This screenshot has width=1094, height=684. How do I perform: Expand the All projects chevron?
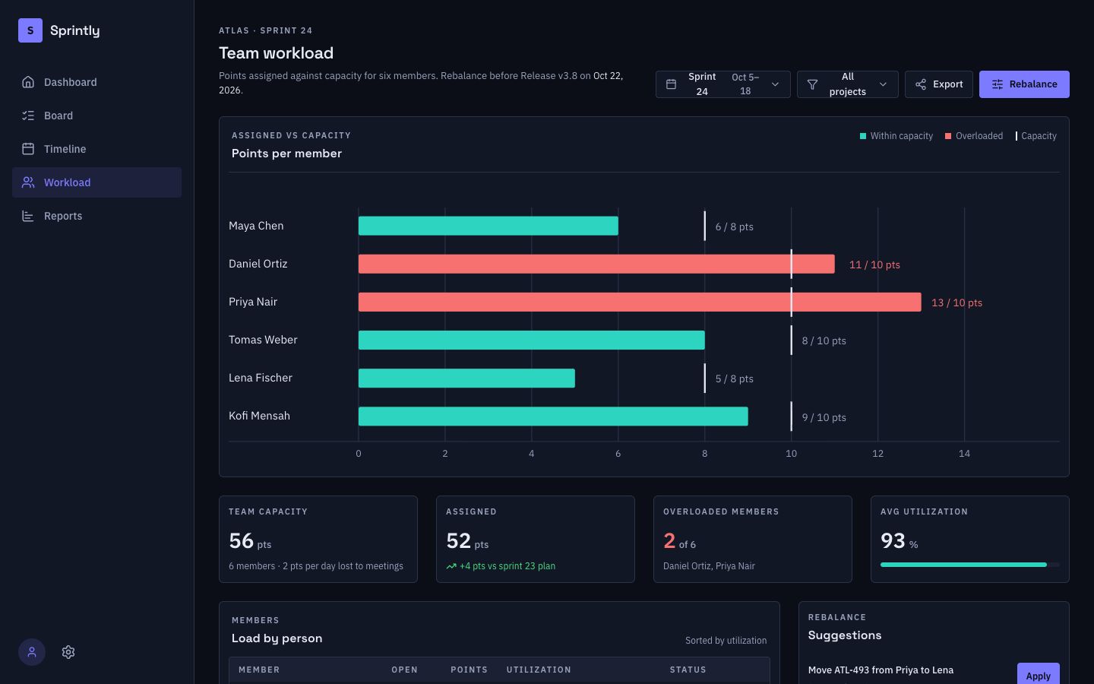pos(883,84)
